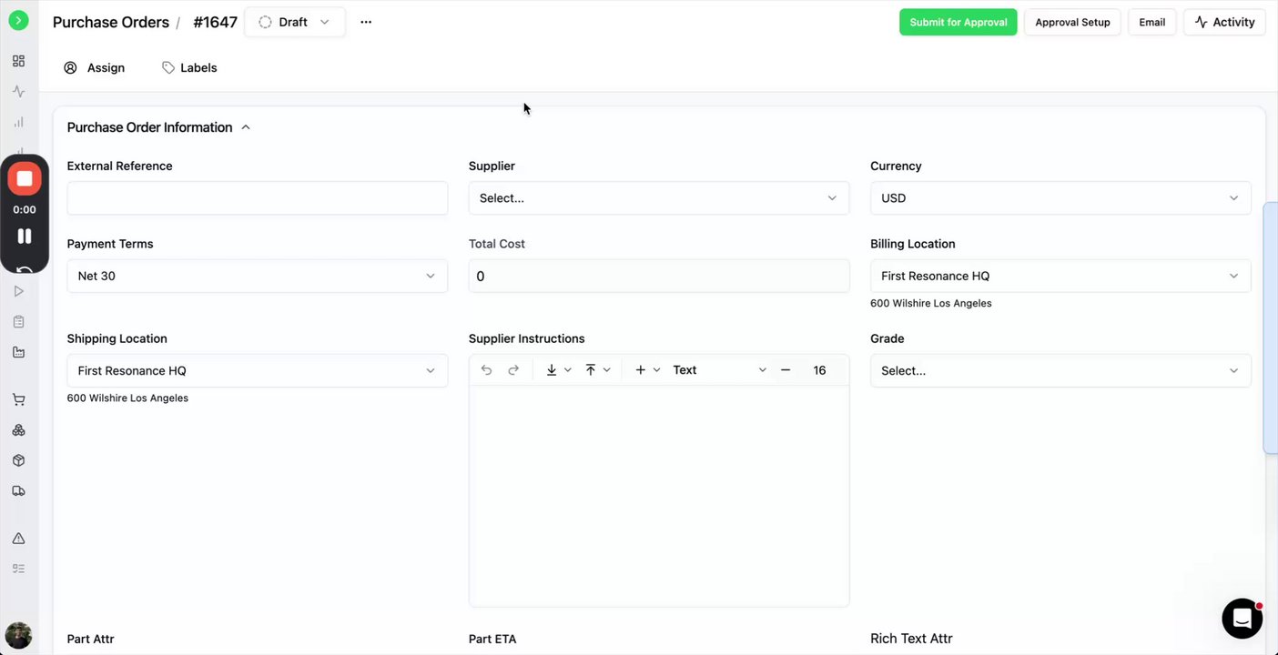Click the dashboard grid icon in sidebar
1278x655 pixels.
tap(18, 61)
